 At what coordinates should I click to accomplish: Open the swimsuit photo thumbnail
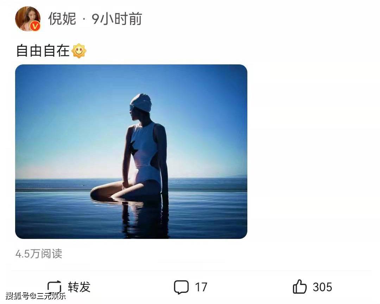pyautogui.click(x=131, y=152)
